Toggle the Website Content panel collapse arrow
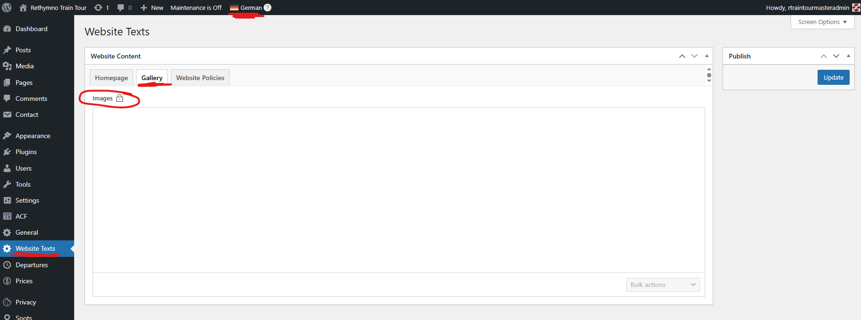Image resolution: width=861 pixels, height=320 pixels. [x=707, y=56]
